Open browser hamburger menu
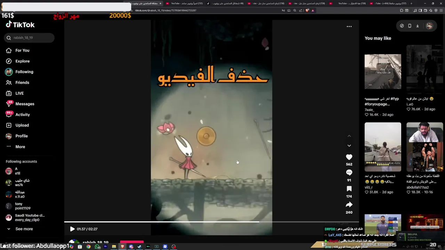 click(x=441, y=10)
